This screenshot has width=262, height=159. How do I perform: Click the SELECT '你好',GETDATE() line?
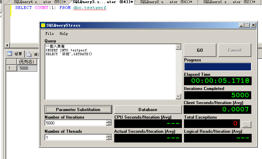[x=69, y=54]
